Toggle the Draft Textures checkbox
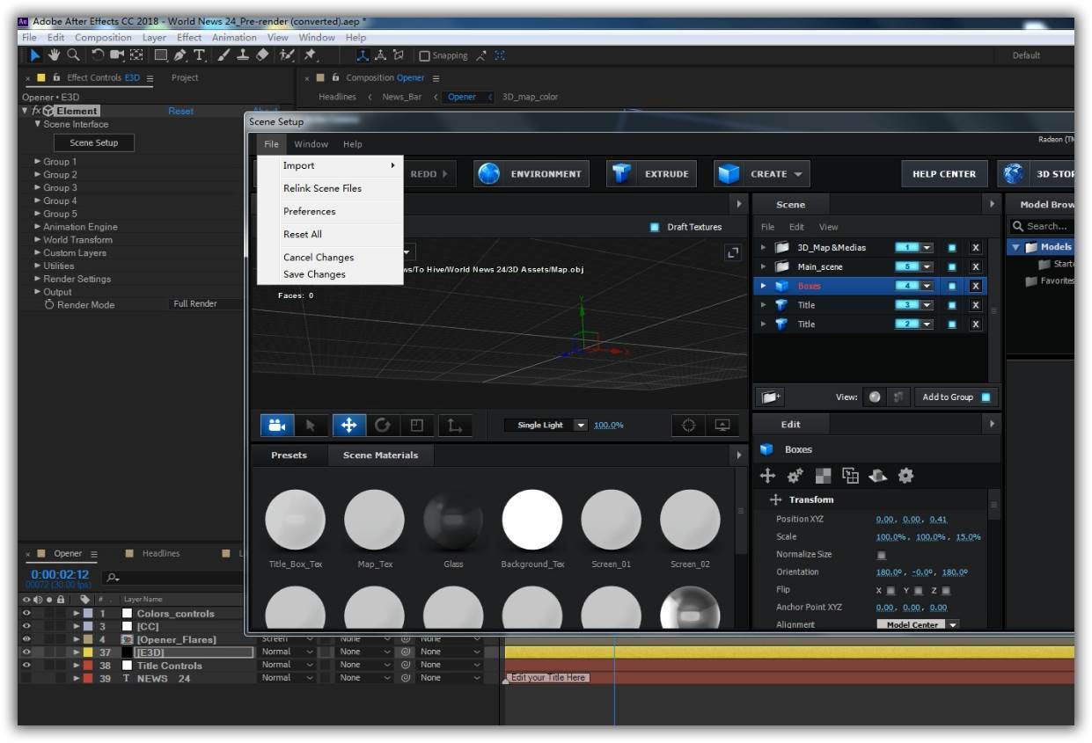Screen dimensions: 1092x743 pos(654,227)
